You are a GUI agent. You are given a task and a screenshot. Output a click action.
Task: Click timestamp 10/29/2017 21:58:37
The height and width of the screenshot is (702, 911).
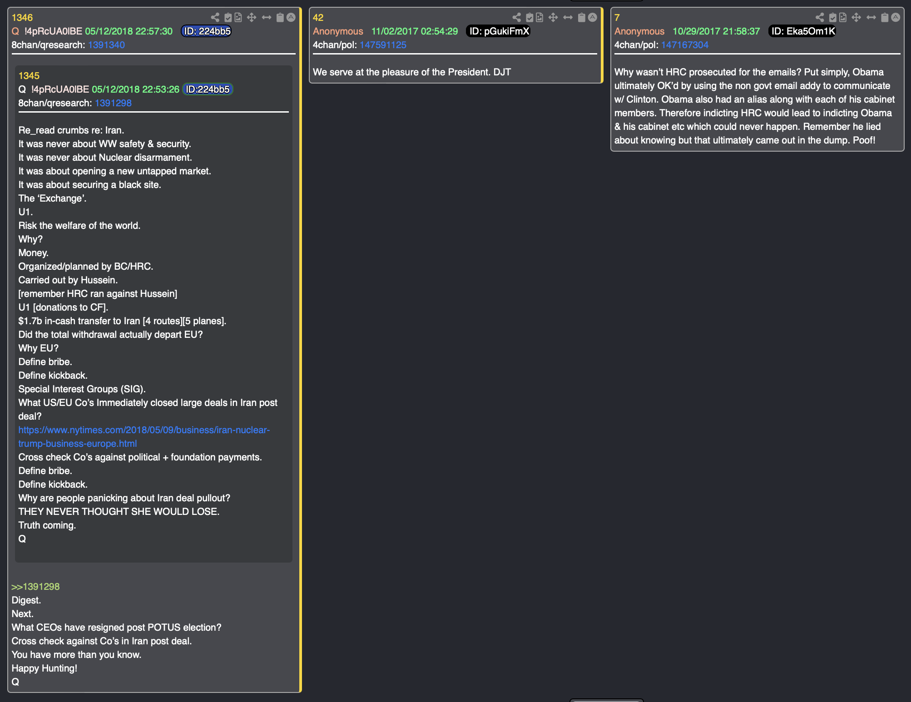(716, 31)
